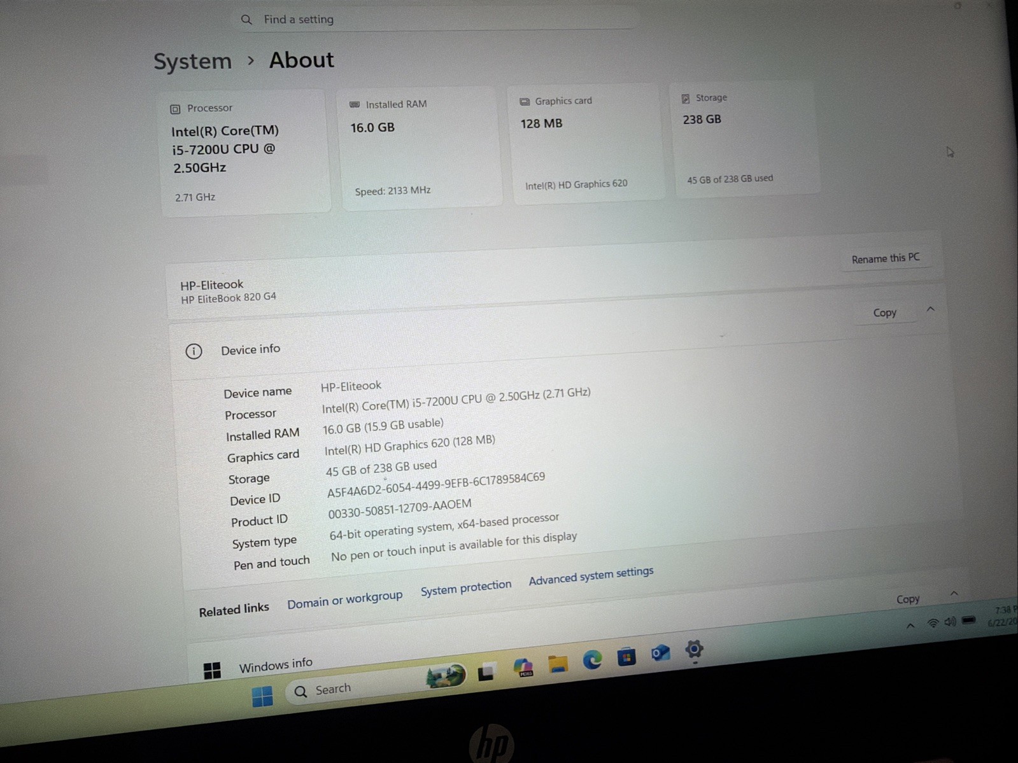
Task: Select the 16.0 GB (15.9 GB usable) text
Action: click(383, 426)
